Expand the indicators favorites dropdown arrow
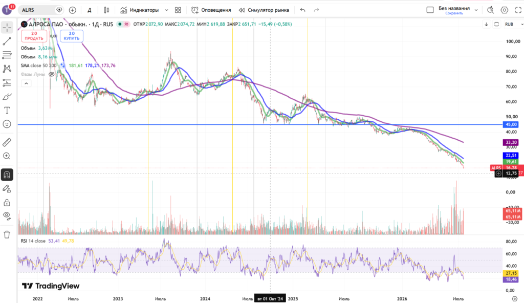 tap(166, 10)
